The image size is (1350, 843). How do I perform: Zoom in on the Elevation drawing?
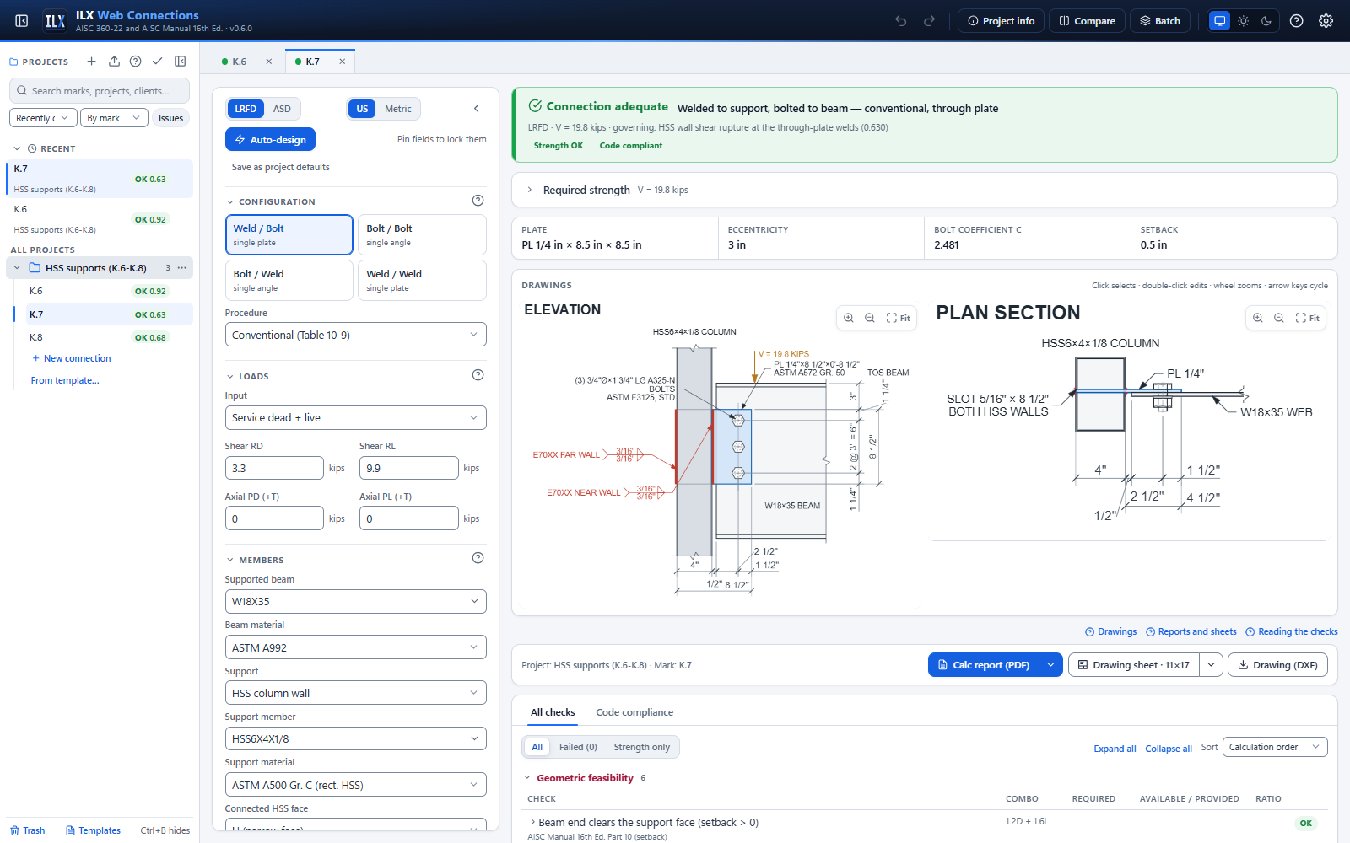coord(849,318)
